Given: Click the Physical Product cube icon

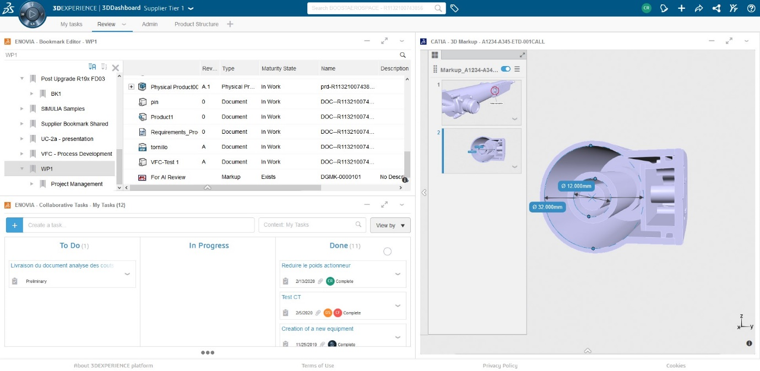Looking at the screenshot, I should tap(142, 86).
